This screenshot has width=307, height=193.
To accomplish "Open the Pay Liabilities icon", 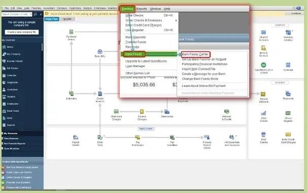I will click(172, 137).
